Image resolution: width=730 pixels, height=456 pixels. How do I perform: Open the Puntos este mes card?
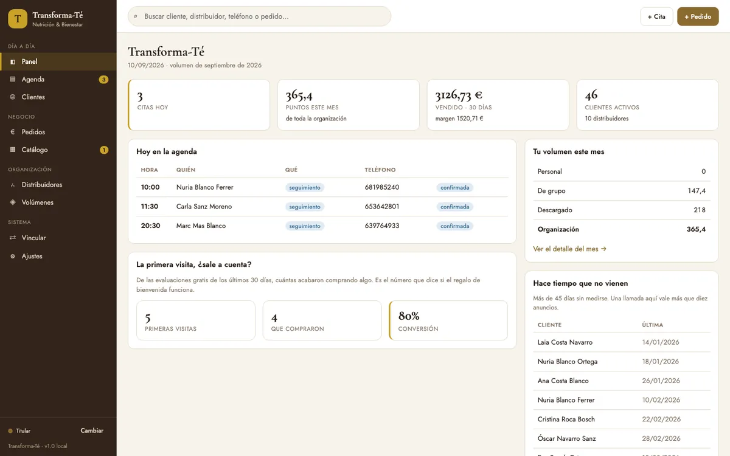[x=349, y=105]
